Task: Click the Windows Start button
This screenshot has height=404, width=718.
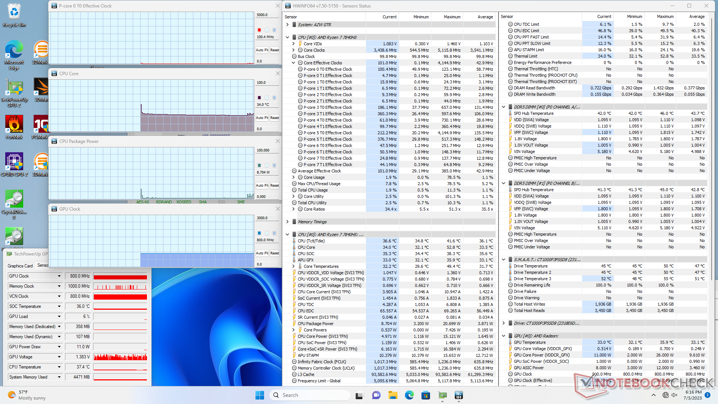Action: pyautogui.click(x=260, y=395)
